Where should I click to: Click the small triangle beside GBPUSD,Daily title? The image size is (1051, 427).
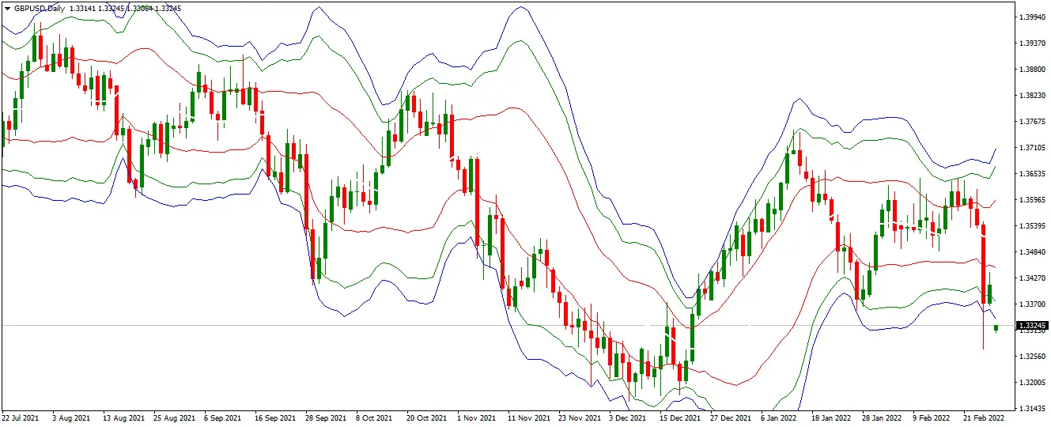(7, 7)
